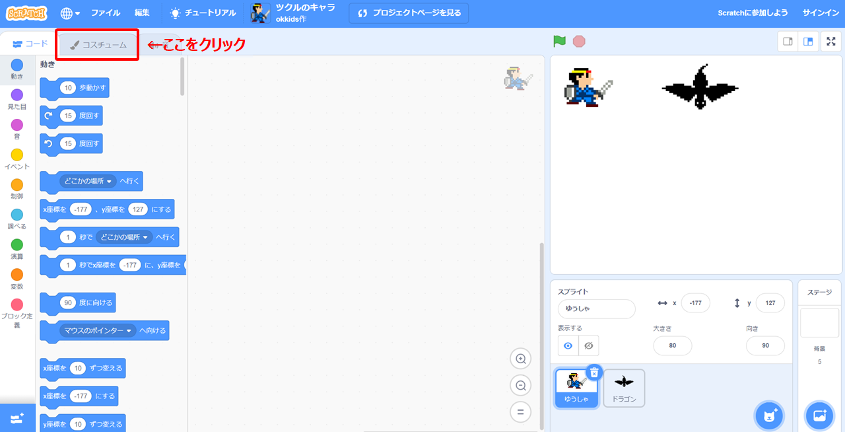This screenshot has height=432, width=845.
Task: Enter full screen stage mode
Action: click(x=831, y=42)
